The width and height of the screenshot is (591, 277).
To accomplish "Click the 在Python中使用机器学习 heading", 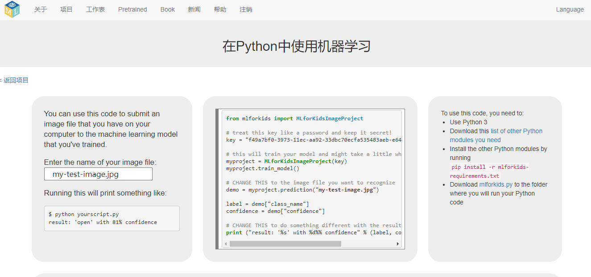I will (297, 46).
